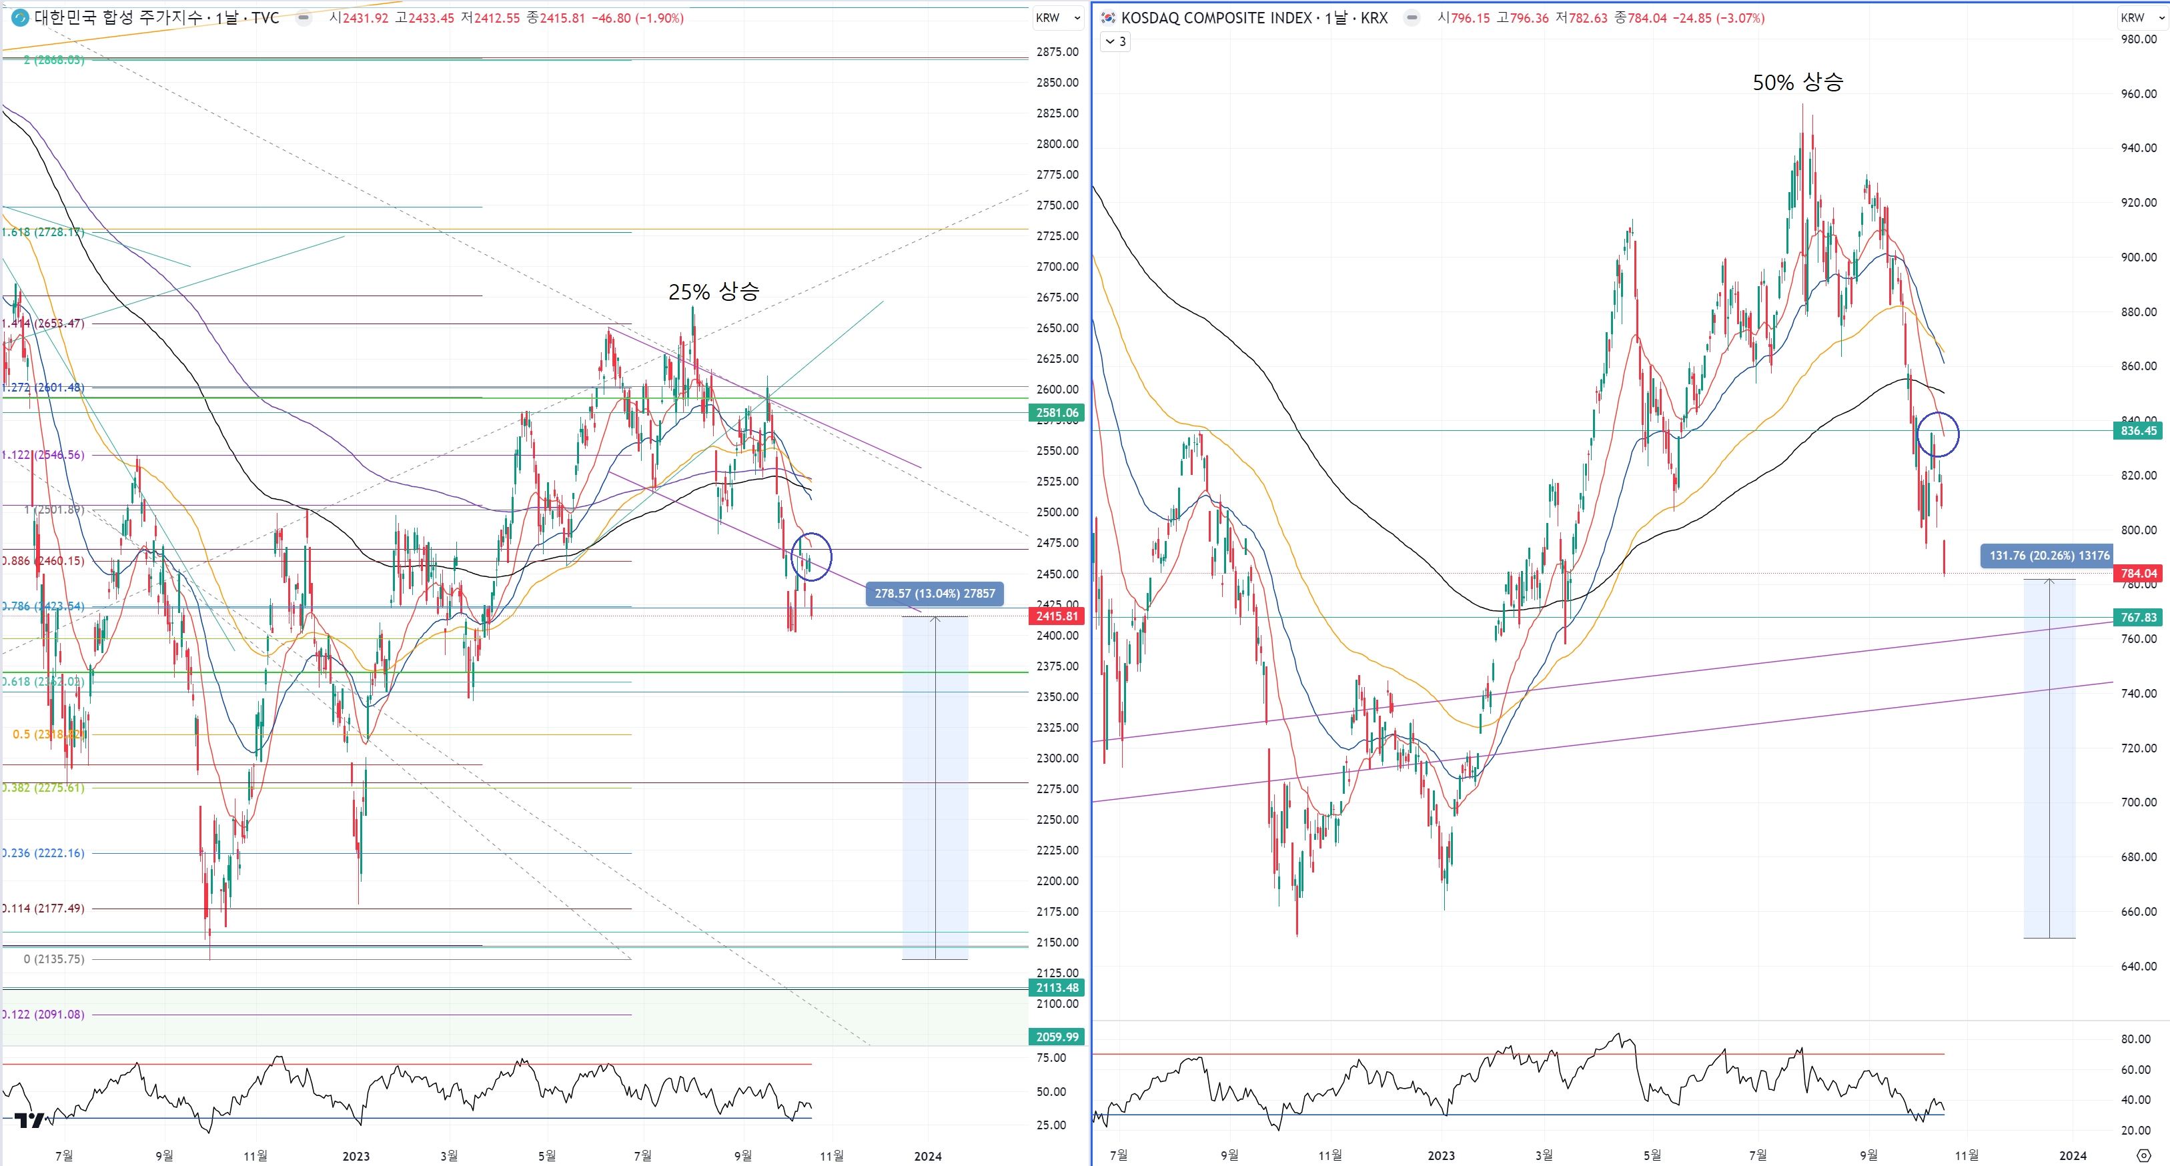Click the KOSDAQ Korean flag symbol icon
The height and width of the screenshot is (1166, 2170).
coord(1109,18)
